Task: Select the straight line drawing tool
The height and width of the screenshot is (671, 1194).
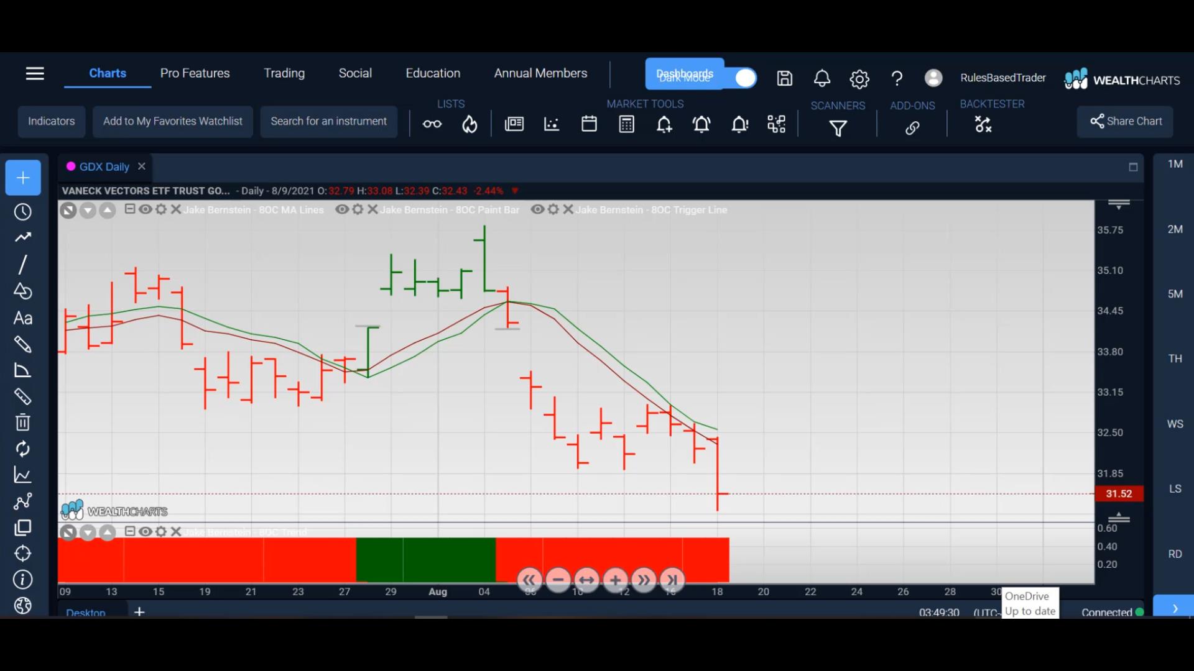Action: tap(23, 265)
